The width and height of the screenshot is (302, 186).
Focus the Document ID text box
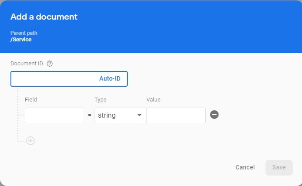tap(69, 79)
